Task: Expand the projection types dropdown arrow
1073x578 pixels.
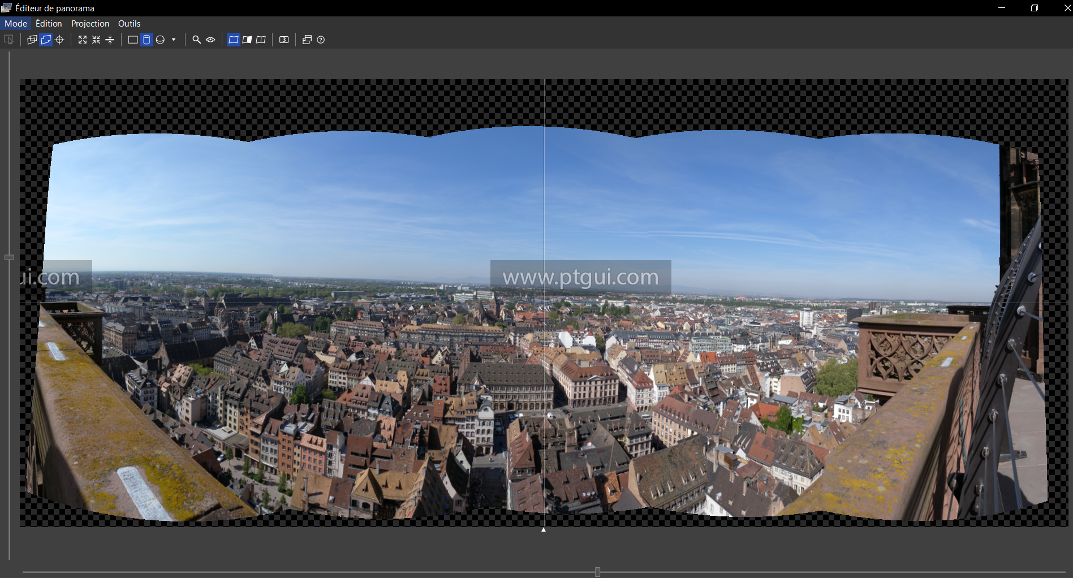Action: click(174, 40)
